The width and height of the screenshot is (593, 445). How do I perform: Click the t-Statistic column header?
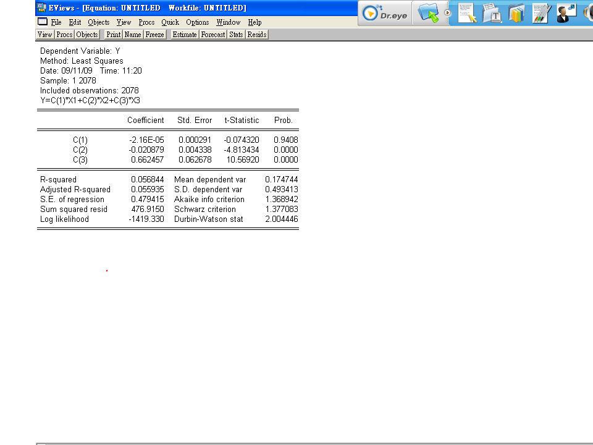coord(242,121)
